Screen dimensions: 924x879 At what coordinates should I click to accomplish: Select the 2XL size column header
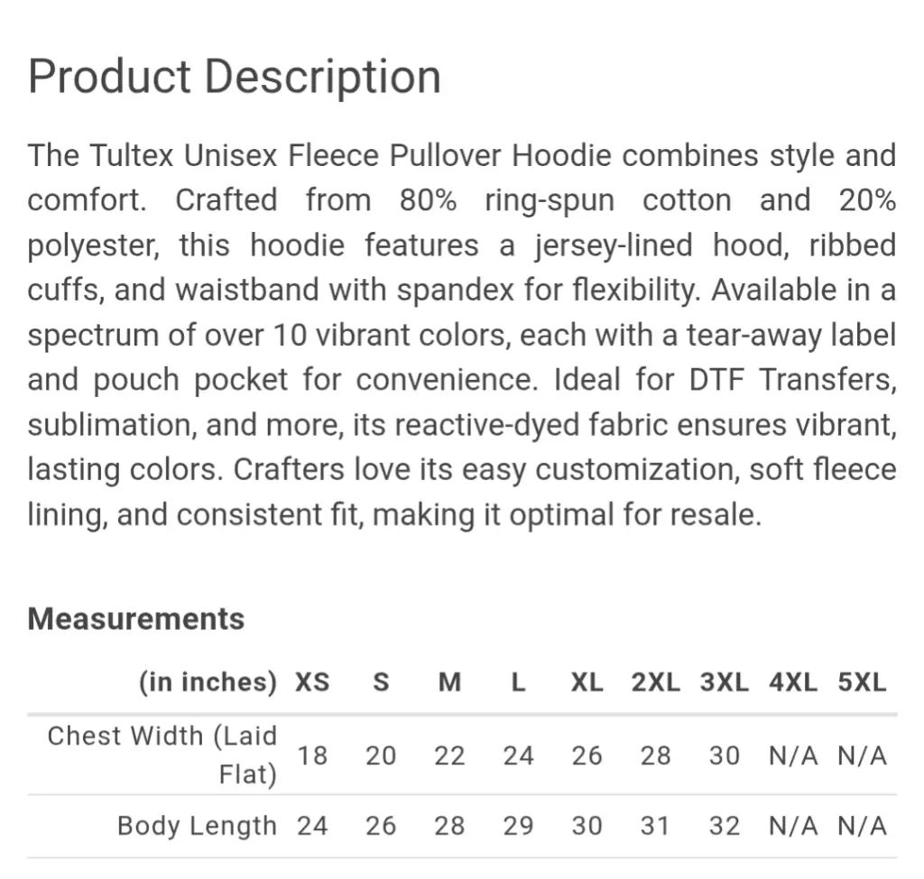tap(656, 682)
